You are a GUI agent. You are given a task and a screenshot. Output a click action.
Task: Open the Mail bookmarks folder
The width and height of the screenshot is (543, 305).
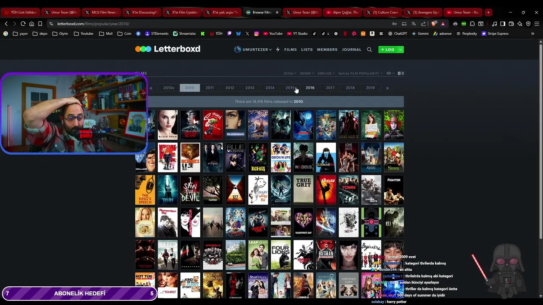point(106,33)
